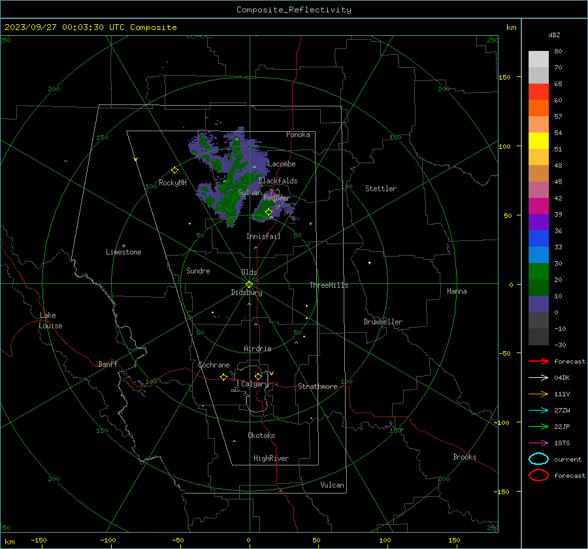Click the Vulcan town label
The height and width of the screenshot is (549, 588).
click(332, 485)
